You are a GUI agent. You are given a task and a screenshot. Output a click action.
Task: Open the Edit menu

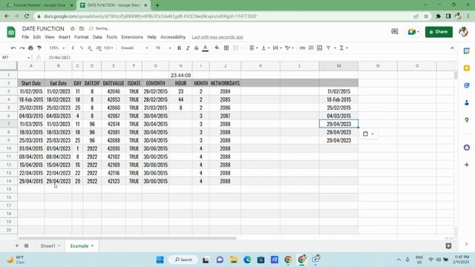pos(36,37)
